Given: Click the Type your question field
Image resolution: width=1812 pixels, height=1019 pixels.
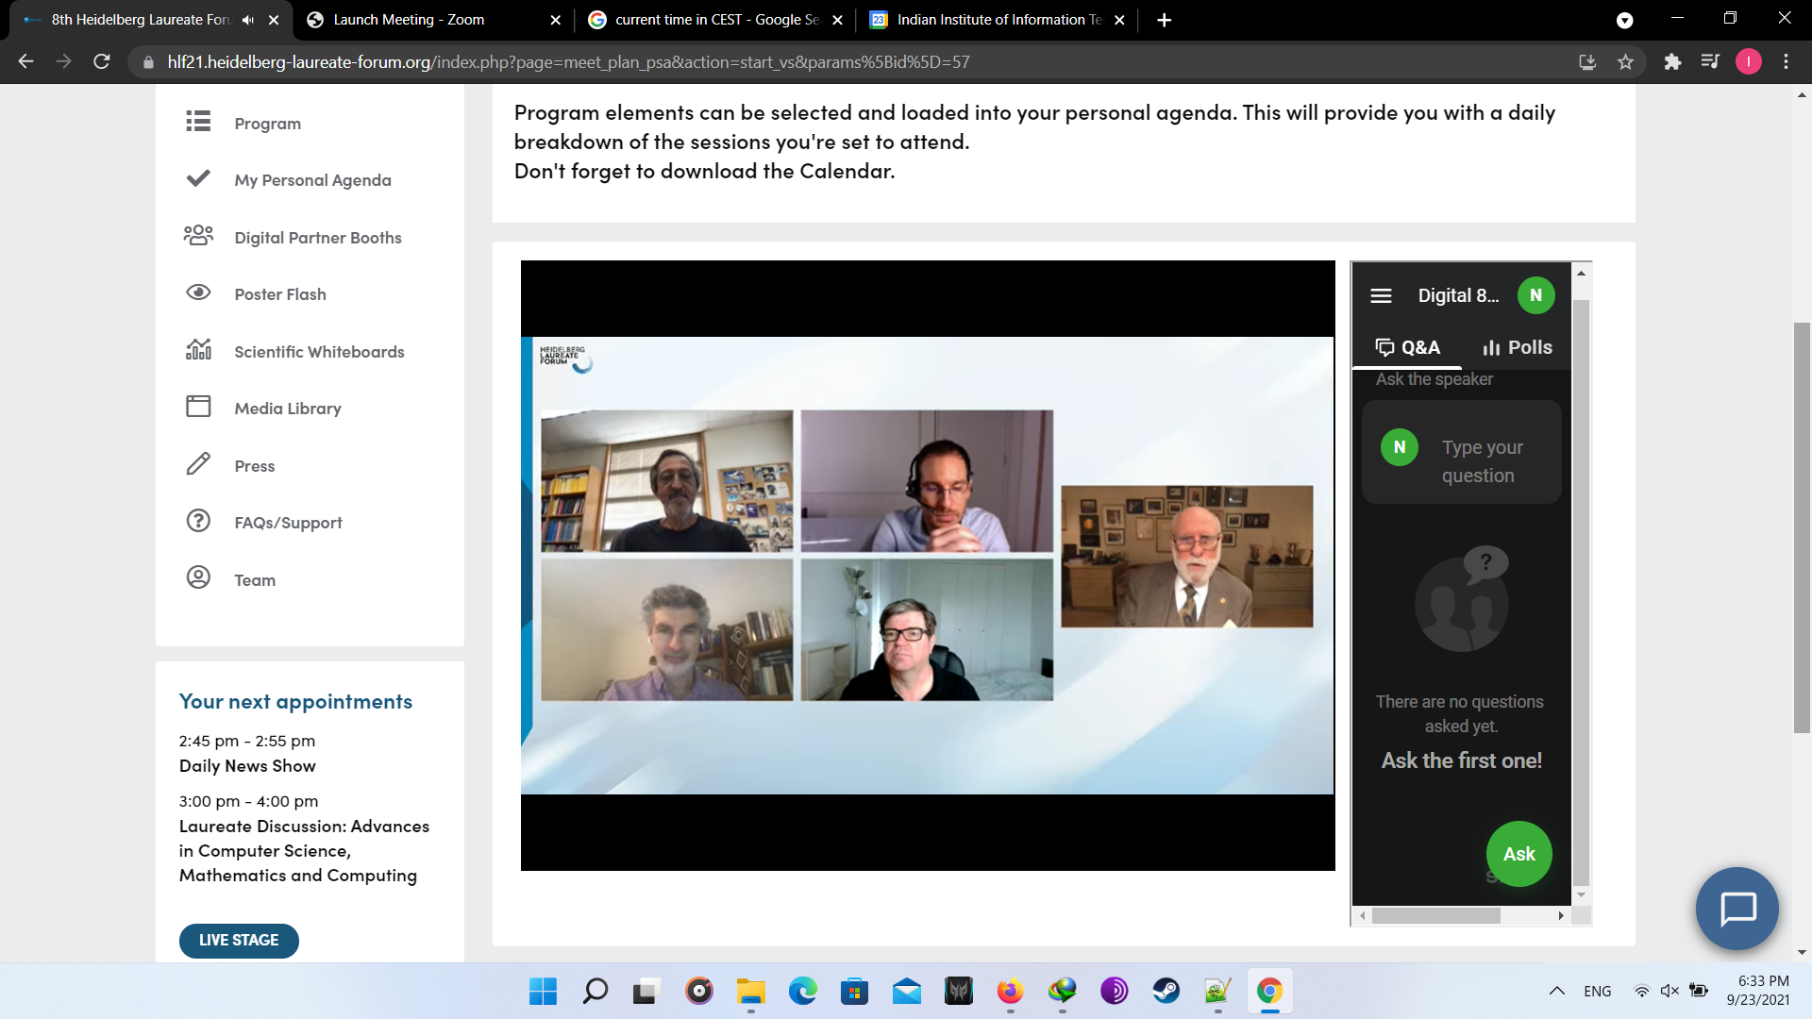Looking at the screenshot, I should tap(1482, 461).
